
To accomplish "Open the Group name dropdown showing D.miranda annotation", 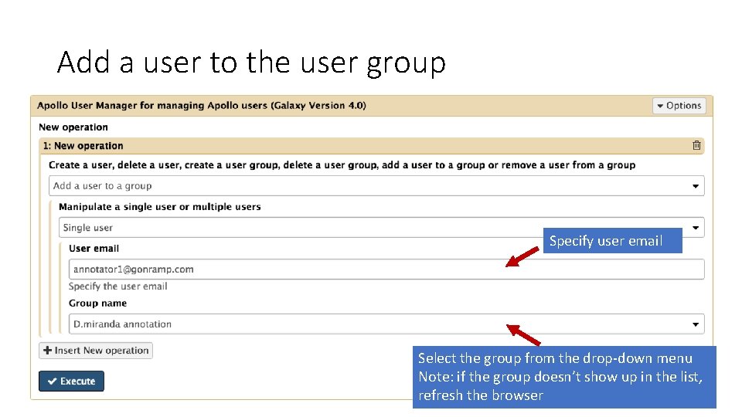I will click(x=386, y=324).
